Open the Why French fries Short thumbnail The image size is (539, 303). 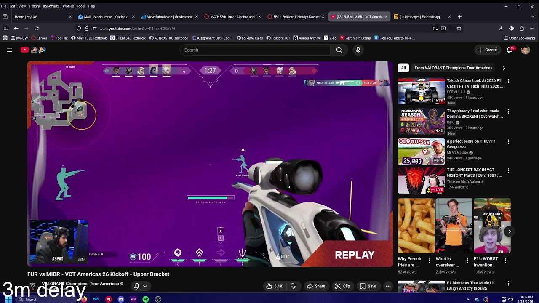pyautogui.click(x=416, y=226)
